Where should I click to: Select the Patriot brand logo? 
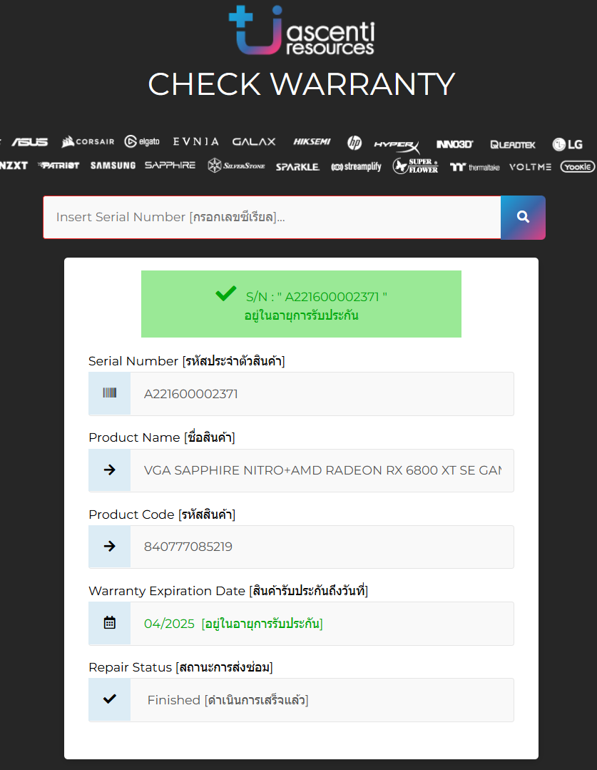pyautogui.click(x=59, y=166)
